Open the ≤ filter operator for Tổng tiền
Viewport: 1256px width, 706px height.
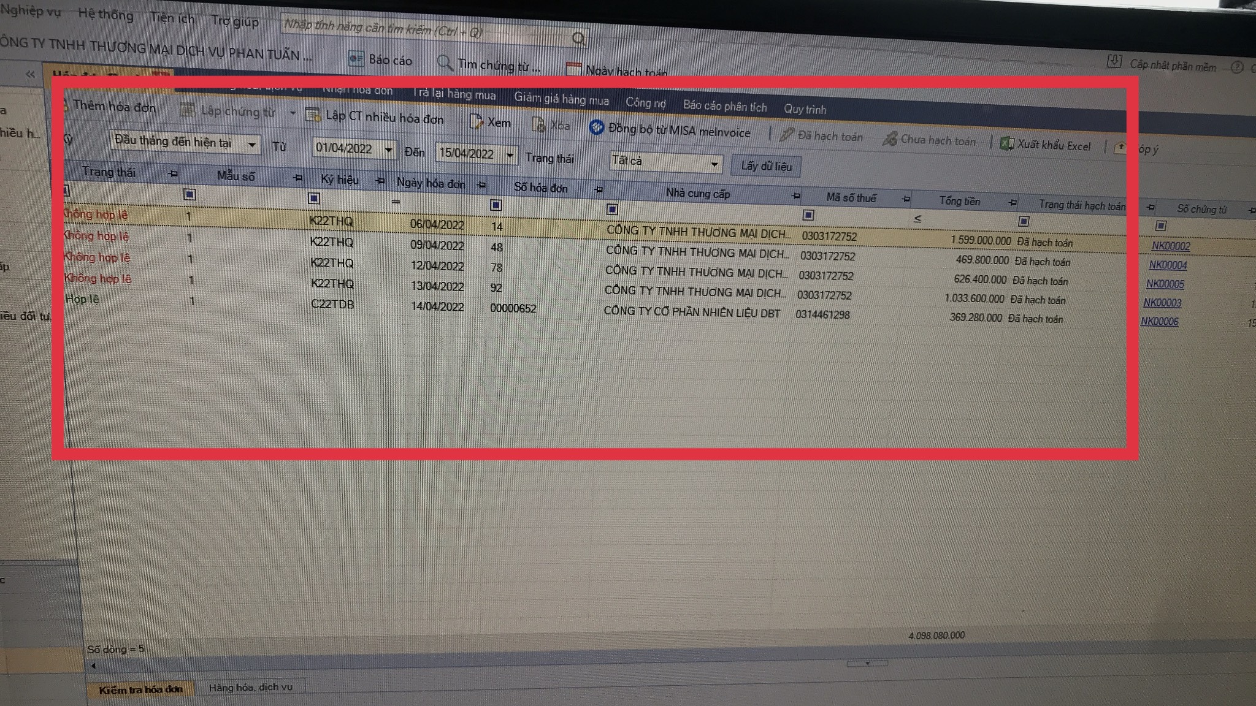click(917, 218)
